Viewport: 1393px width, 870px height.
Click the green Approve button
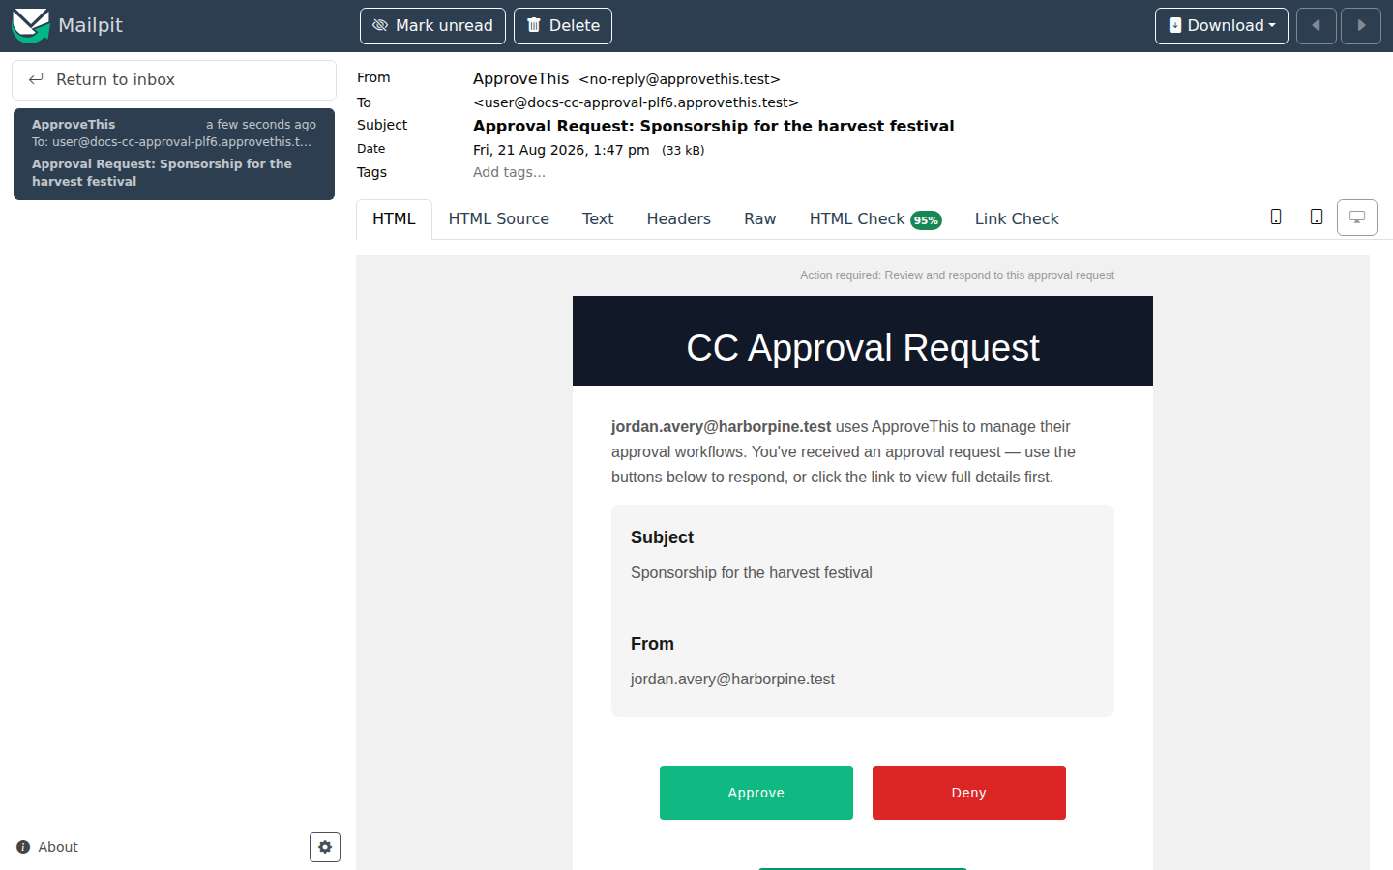756,793
